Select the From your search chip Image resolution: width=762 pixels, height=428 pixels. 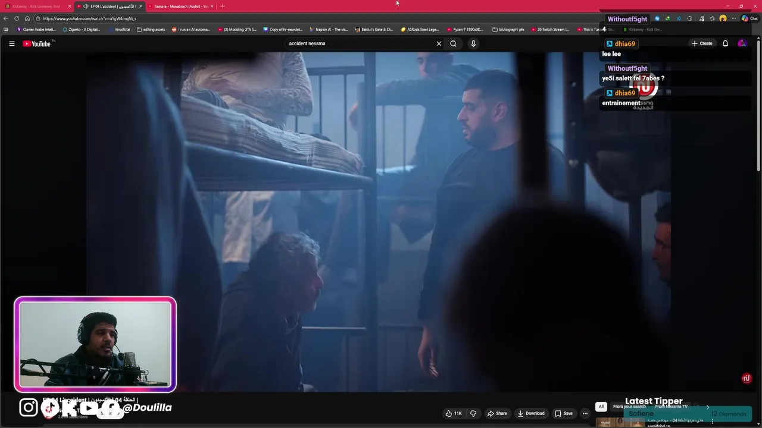coord(629,407)
